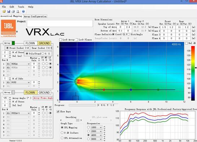The height and width of the screenshot is (142, 197).
Task: Click the blue help question-mark icon
Action: 23,12
